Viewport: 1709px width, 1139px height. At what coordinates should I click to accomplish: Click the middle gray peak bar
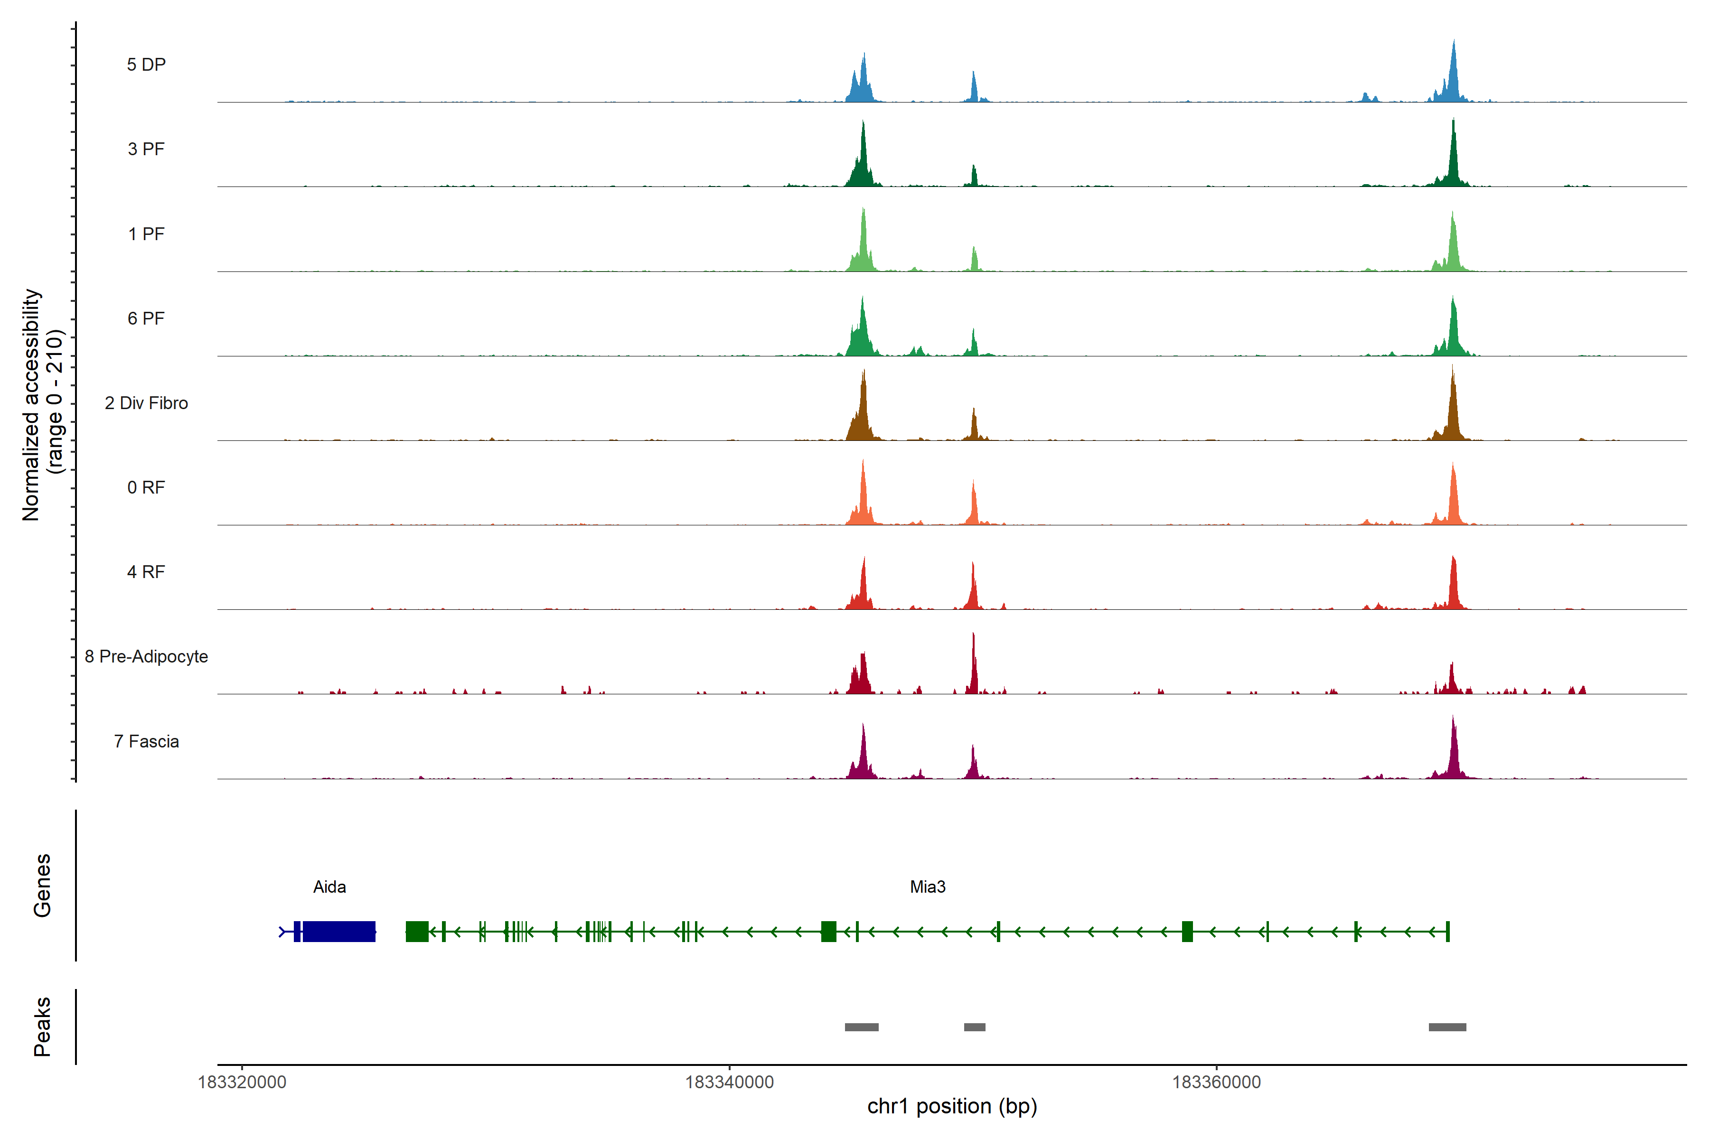click(975, 1027)
